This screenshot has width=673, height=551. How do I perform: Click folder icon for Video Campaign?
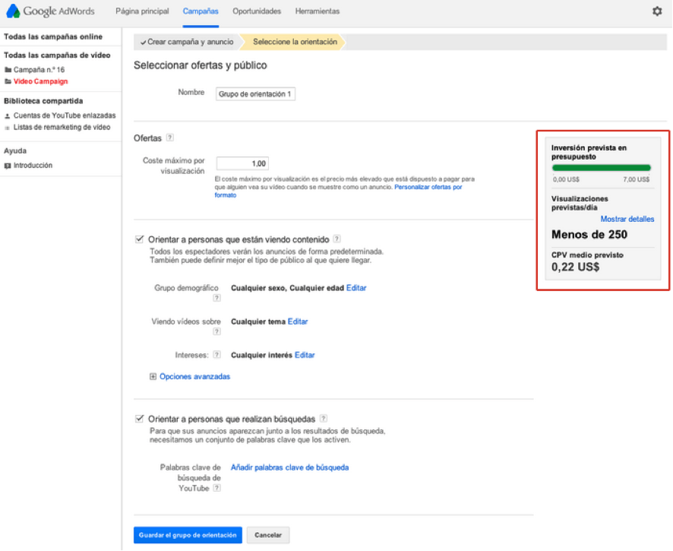coord(8,81)
